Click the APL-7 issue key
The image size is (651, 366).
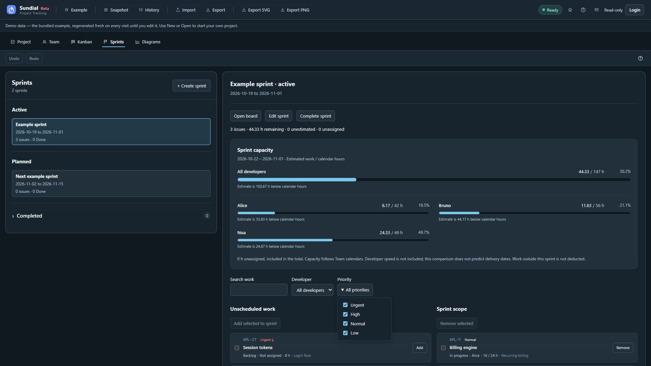[x=455, y=340]
